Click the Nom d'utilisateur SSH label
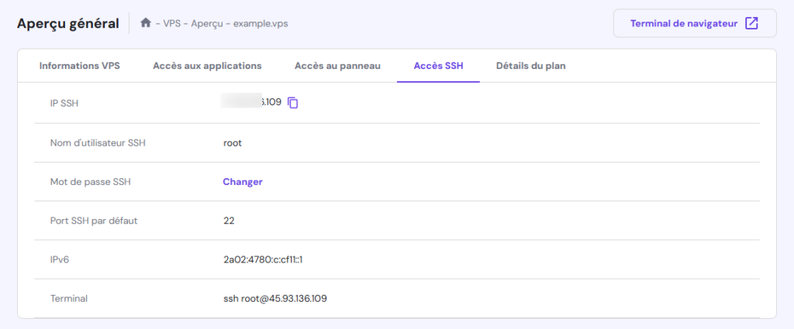Image resolution: width=794 pixels, height=329 pixels. (x=98, y=143)
